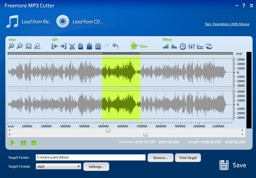Trim audio to the selection
This screenshot has width=256, height=178.
point(139,46)
